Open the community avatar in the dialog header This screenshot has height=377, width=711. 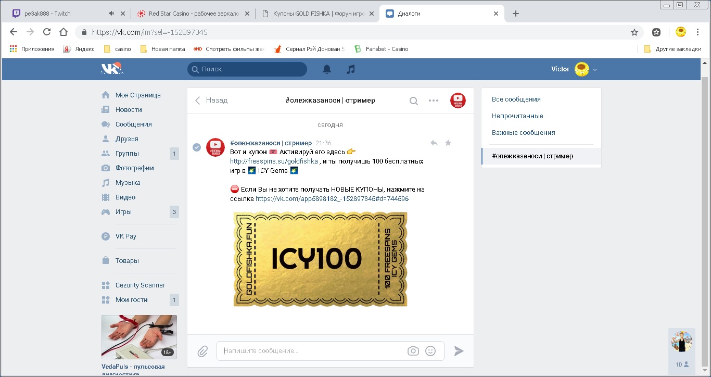(458, 100)
